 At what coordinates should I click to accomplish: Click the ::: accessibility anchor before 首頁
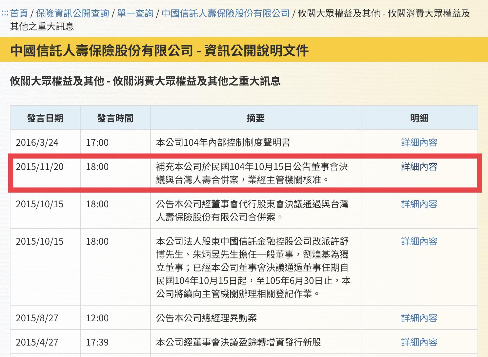click(5, 13)
